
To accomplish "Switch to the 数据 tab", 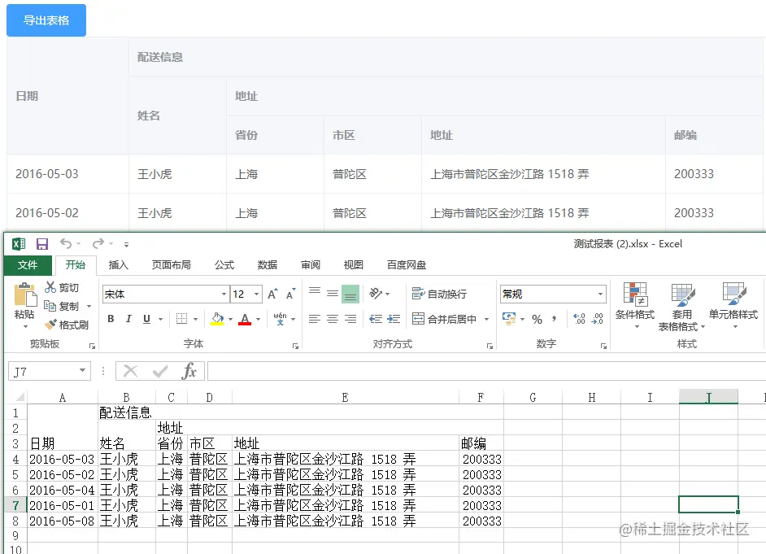I will tap(268, 264).
